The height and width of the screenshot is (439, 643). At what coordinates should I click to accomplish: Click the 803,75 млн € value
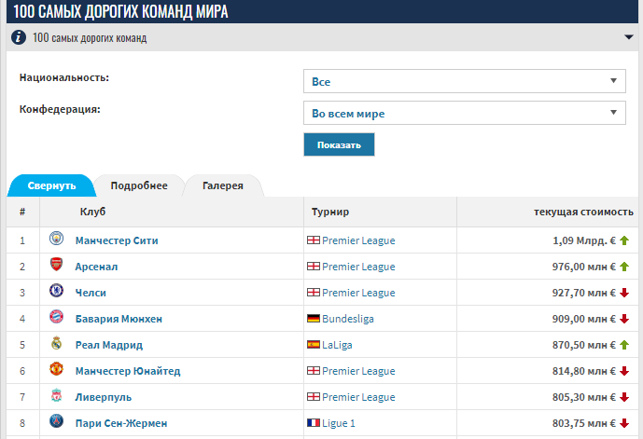[584, 423]
